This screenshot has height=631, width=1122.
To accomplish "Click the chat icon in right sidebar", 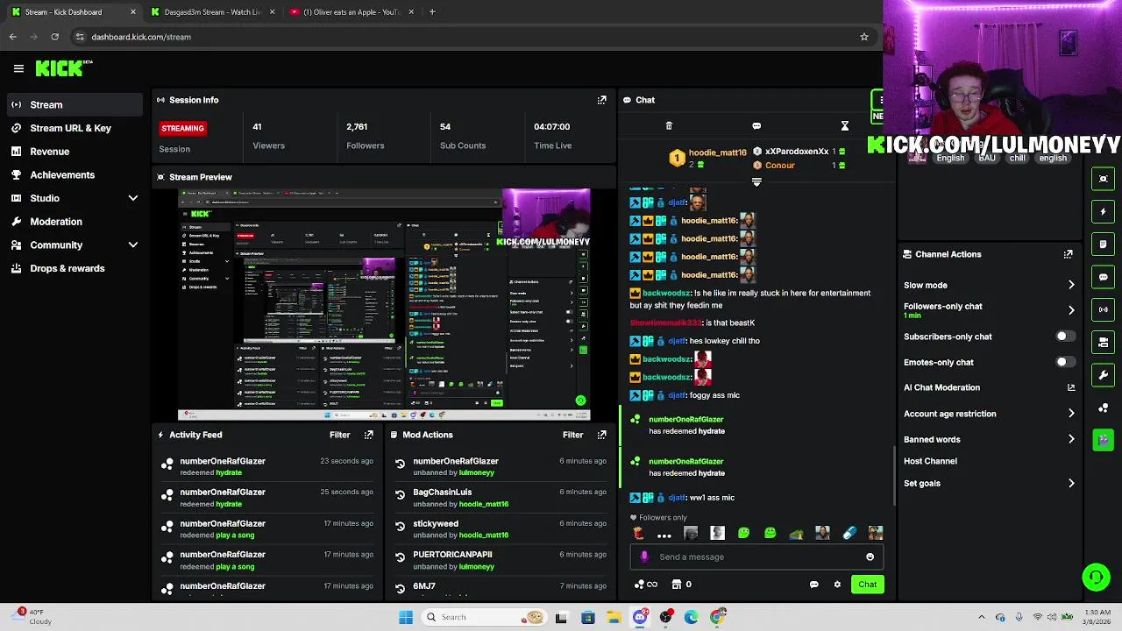I will tap(1104, 277).
